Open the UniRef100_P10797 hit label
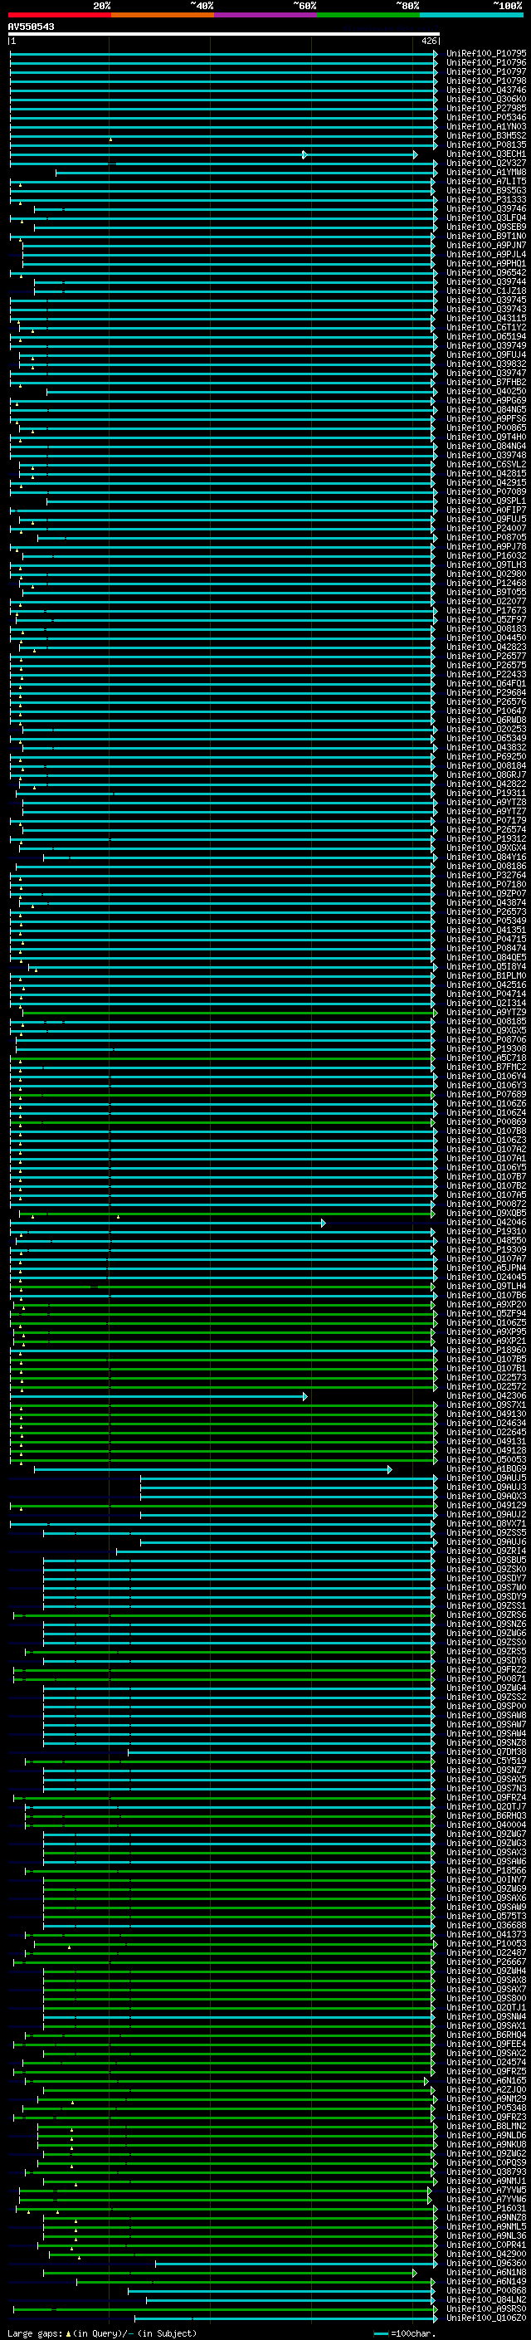The height and width of the screenshot is (2340, 531). point(486,71)
